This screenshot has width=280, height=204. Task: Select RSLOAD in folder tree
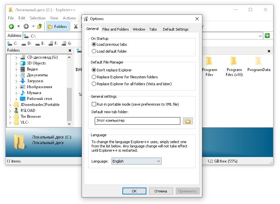28,111
